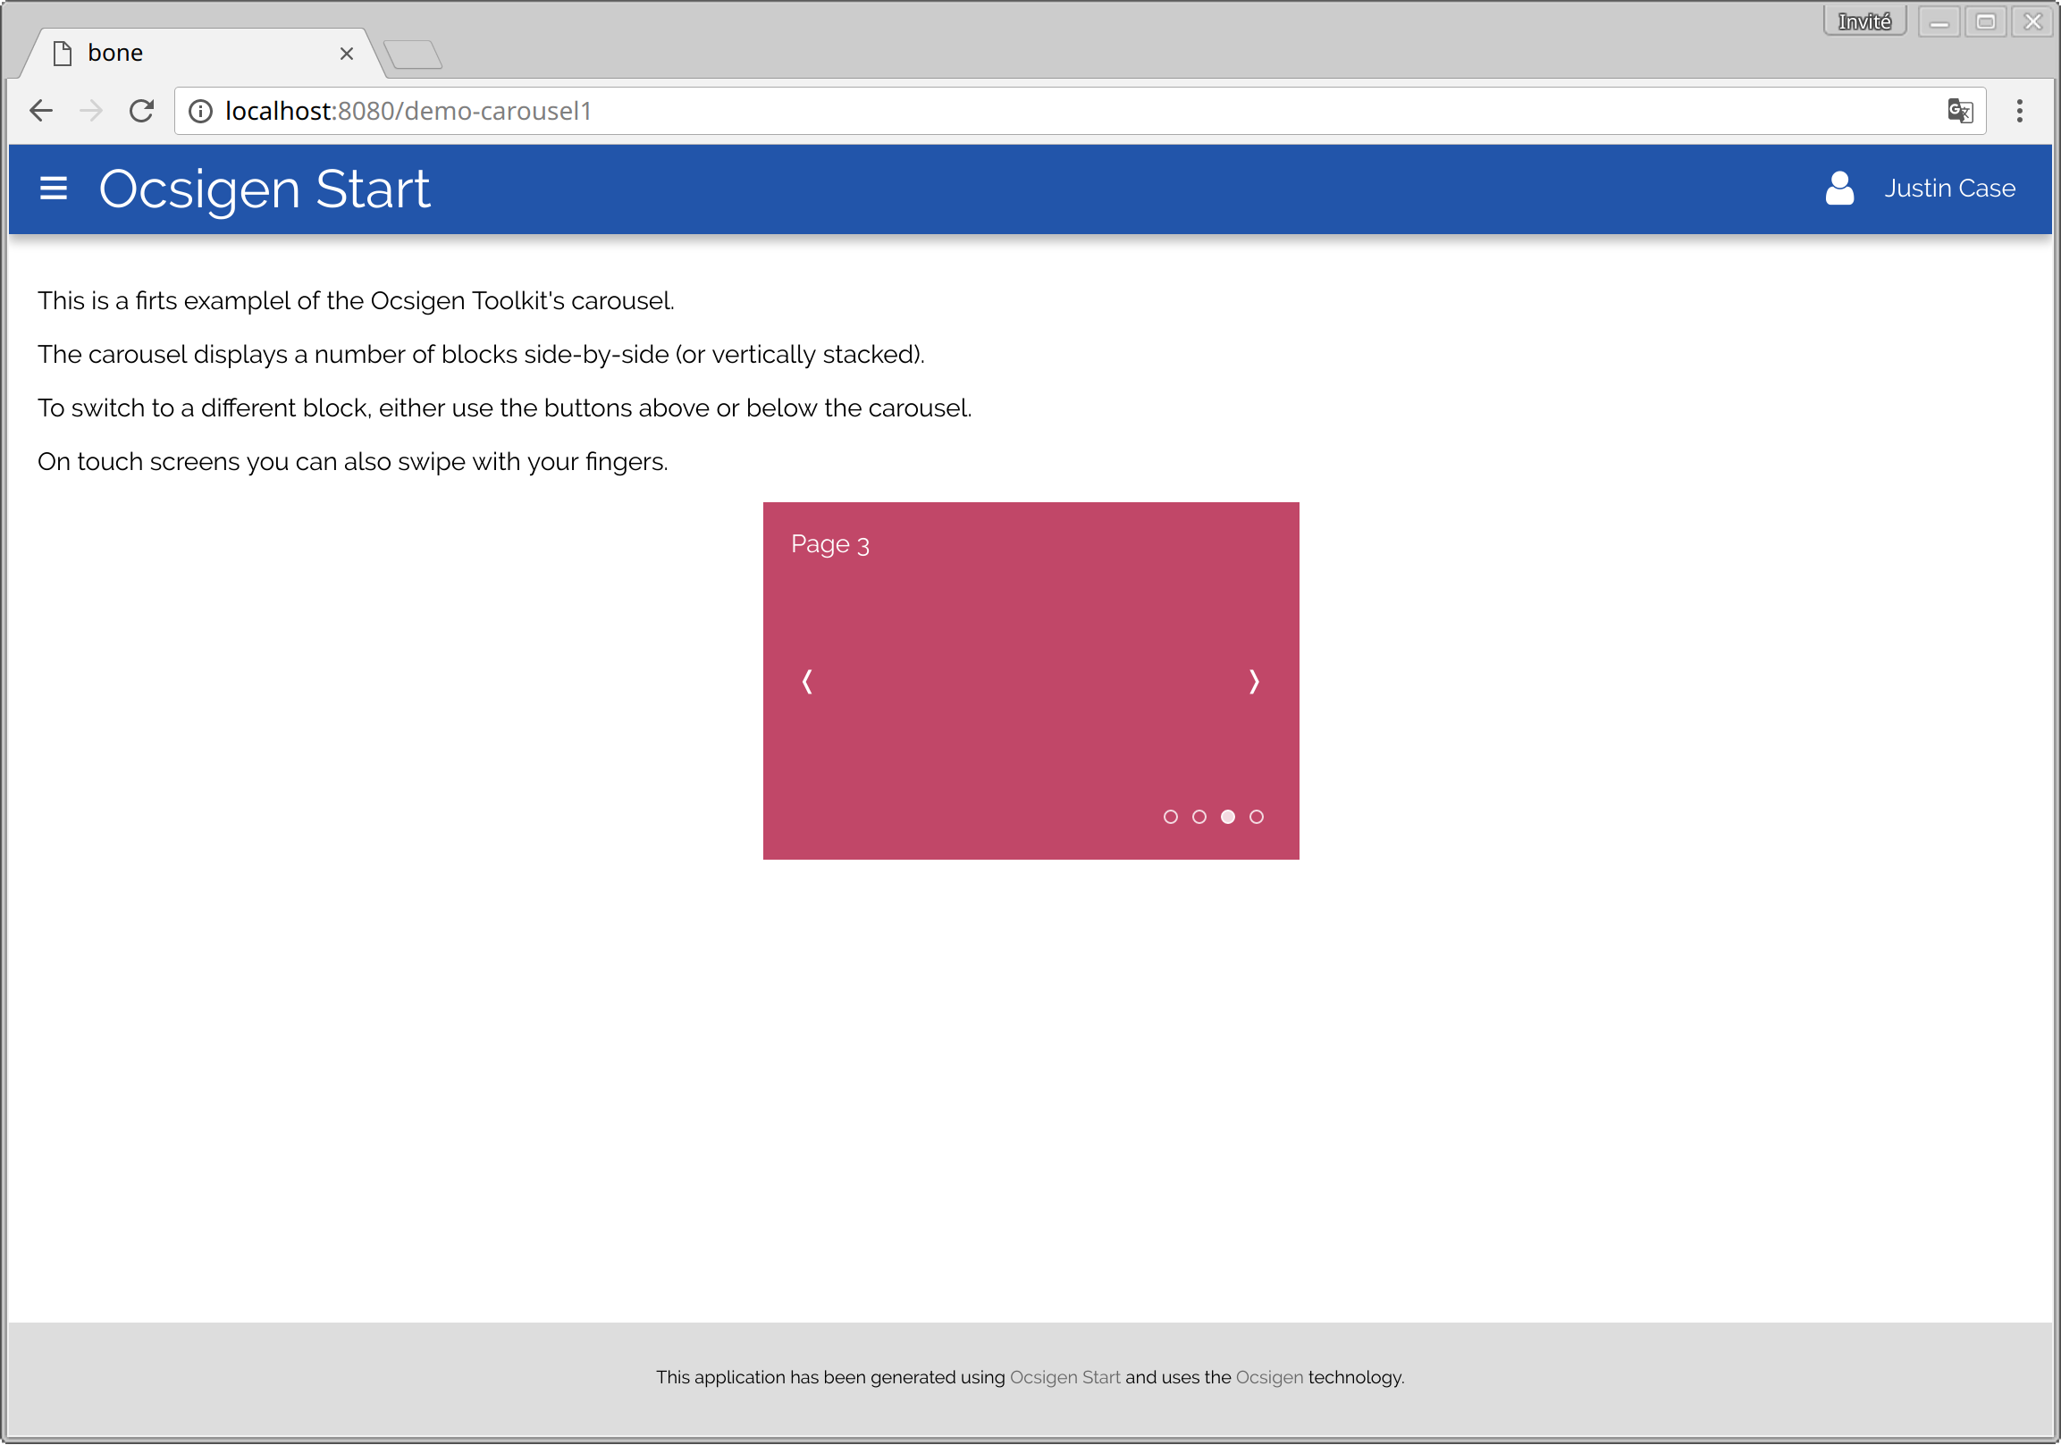Click the browser forward arrow
This screenshot has width=2061, height=1445.
90,111
